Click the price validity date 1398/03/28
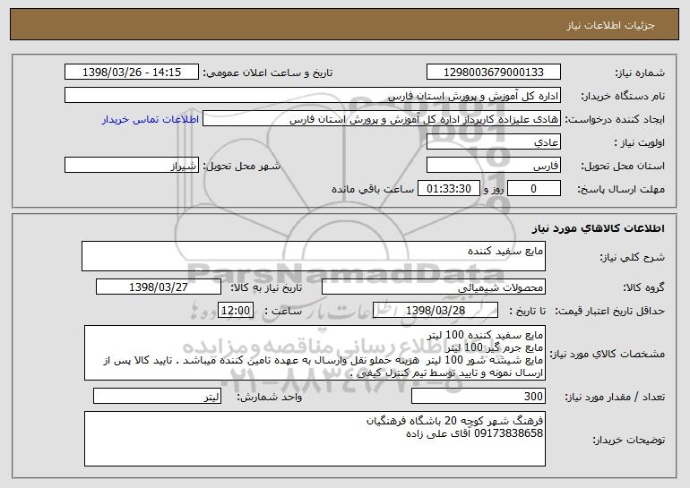This screenshot has height=488, width=690. (436, 311)
